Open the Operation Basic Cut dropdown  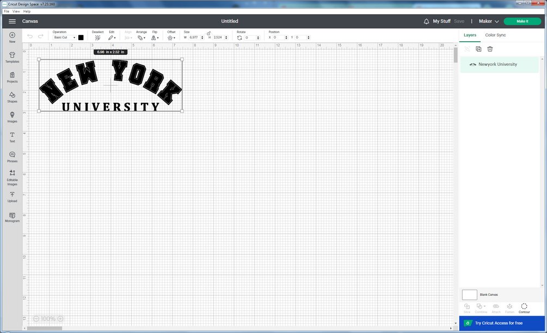coord(65,38)
